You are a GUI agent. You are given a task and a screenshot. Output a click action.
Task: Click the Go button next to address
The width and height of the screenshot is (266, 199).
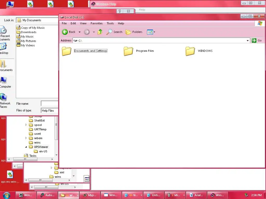point(257,40)
